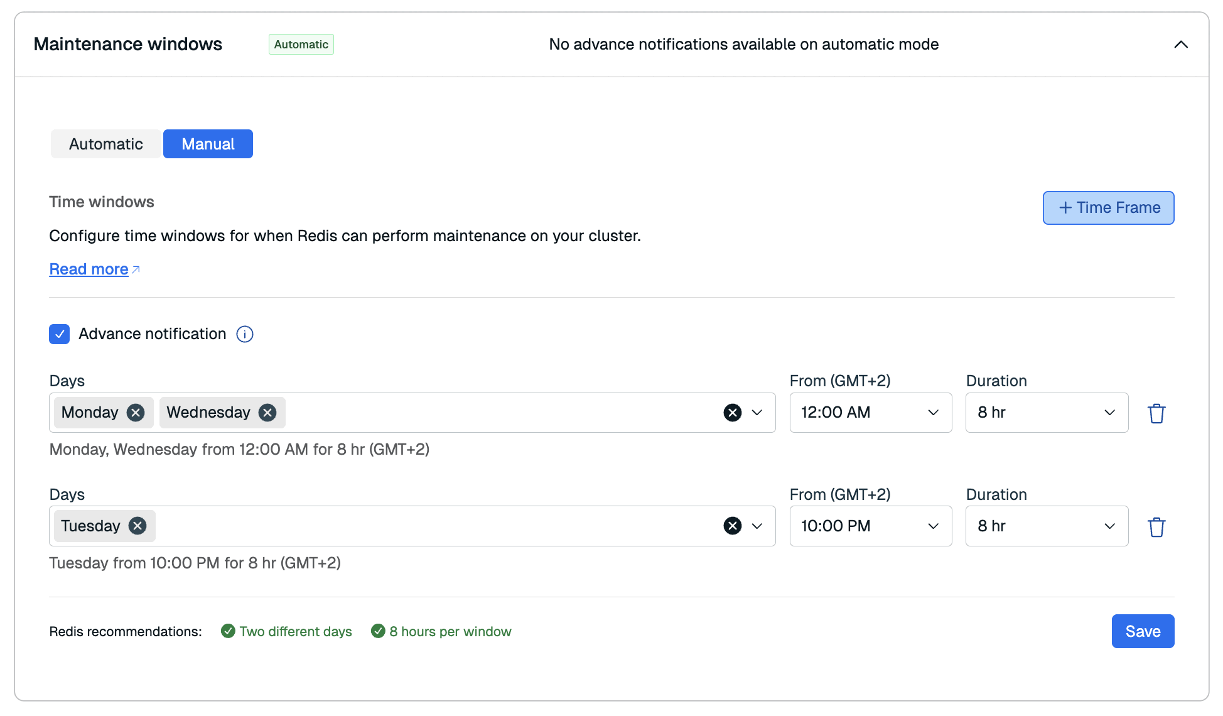Open the 12:00 AM start time dropdown
The height and width of the screenshot is (716, 1223).
[x=870, y=413]
